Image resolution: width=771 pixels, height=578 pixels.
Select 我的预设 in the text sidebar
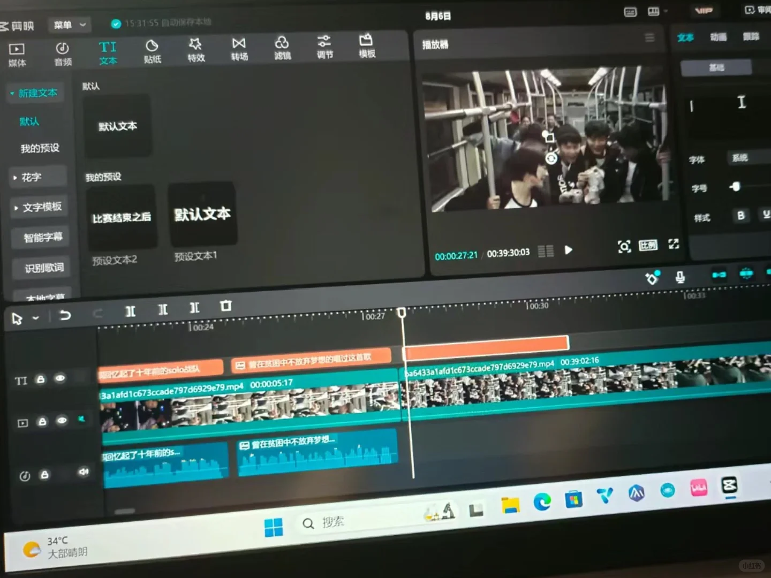[x=40, y=148]
